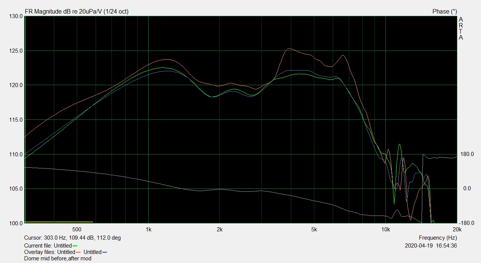Click the 'Current file: Untitled' label
481x263 pixels.
point(48,246)
